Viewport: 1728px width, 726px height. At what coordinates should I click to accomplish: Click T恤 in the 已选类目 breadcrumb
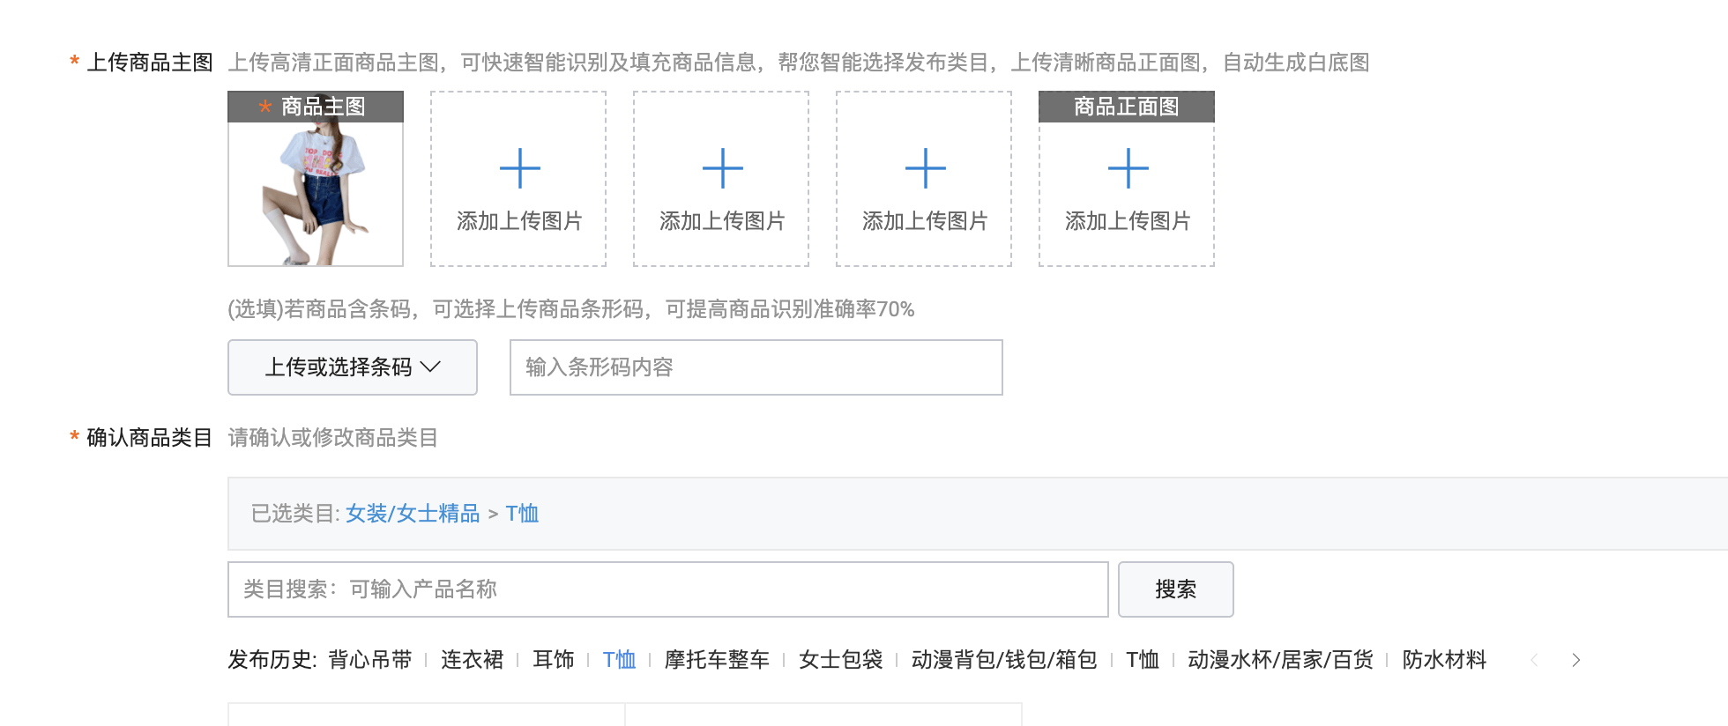[522, 514]
